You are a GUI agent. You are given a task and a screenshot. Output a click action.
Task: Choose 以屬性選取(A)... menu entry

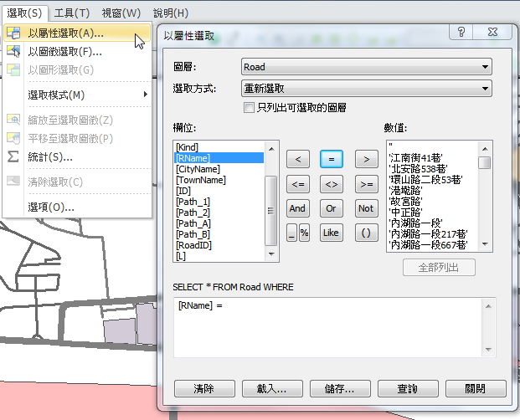77,33
